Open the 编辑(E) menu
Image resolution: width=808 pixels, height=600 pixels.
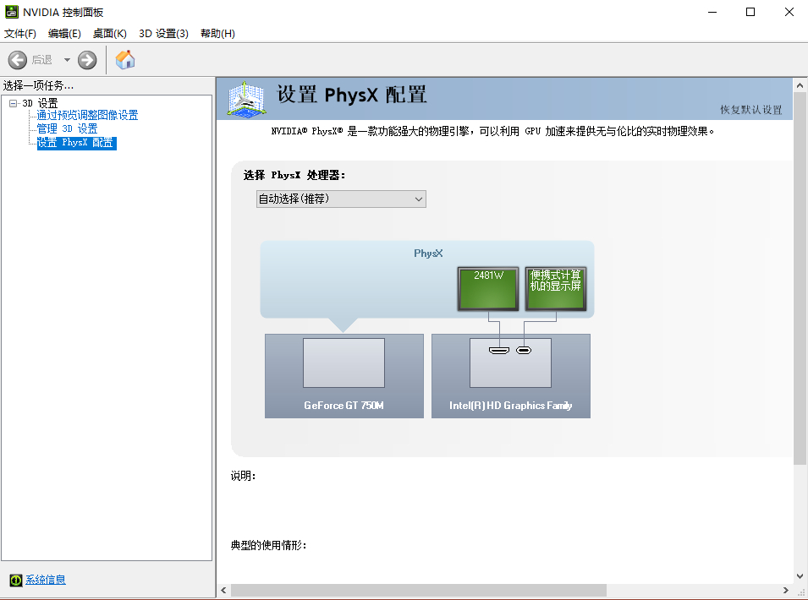pyautogui.click(x=64, y=34)
